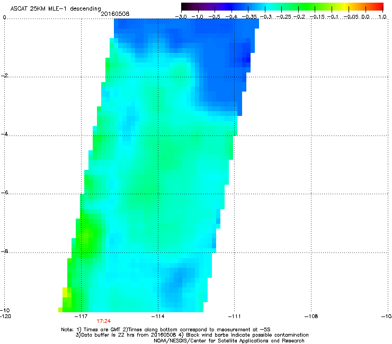The image size is (392, 344).
Task: Click the longitude label -108
Action: point(311,316)
